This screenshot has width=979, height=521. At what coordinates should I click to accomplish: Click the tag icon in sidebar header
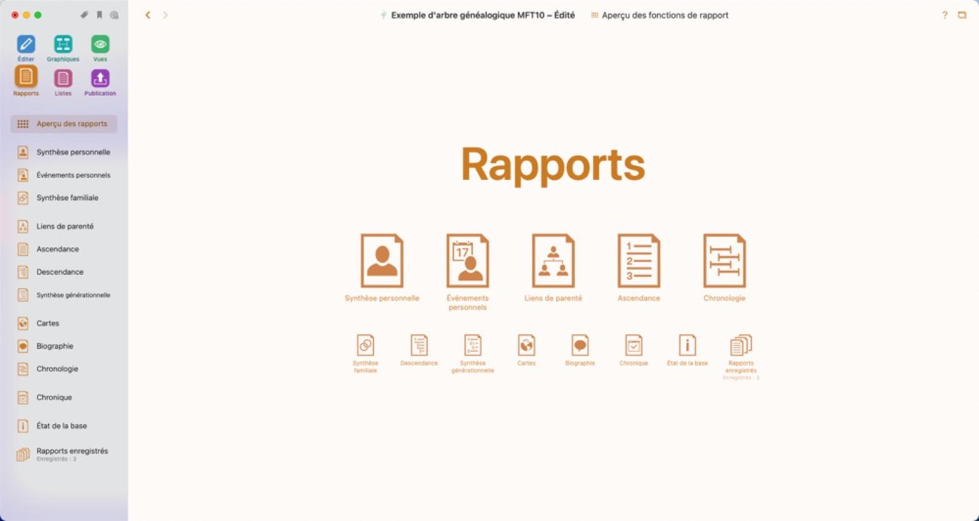click(x=84, y=15)
